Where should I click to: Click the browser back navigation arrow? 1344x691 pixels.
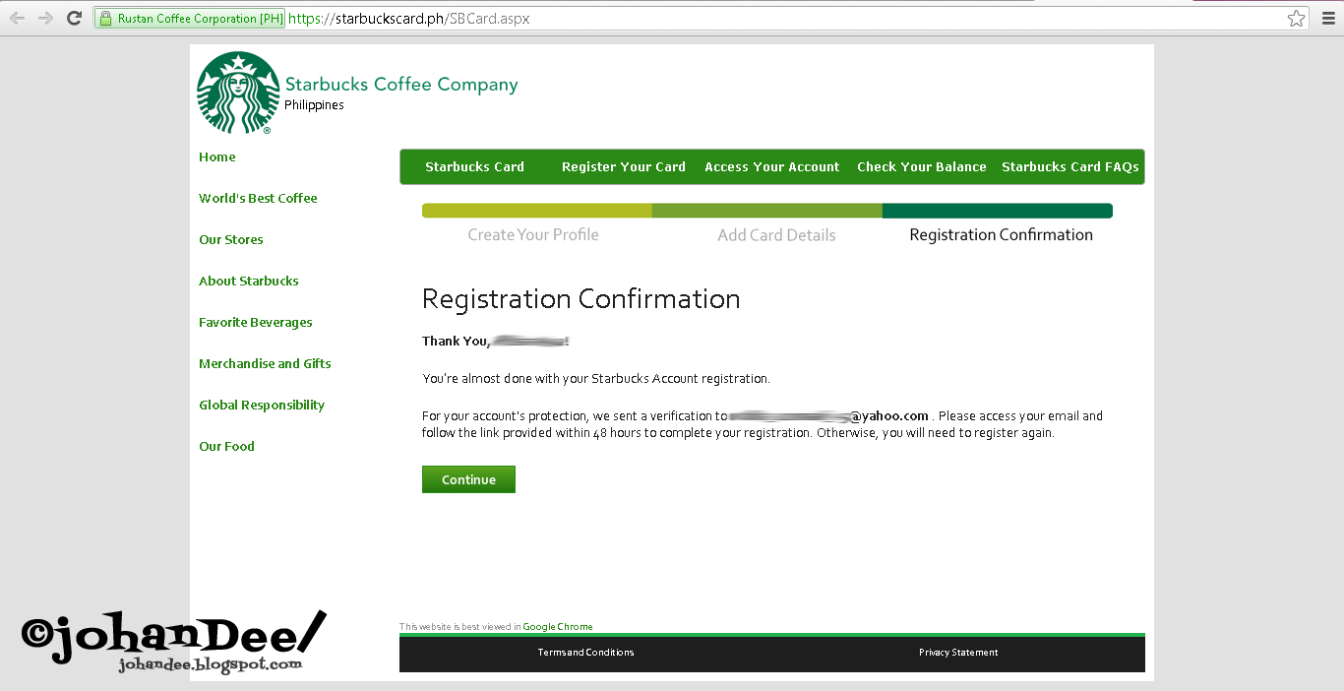pyautogui.click(x=18, y=17)
